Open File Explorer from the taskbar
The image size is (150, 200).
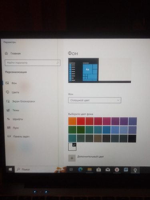pyautogui.click(x=90, y=170)
